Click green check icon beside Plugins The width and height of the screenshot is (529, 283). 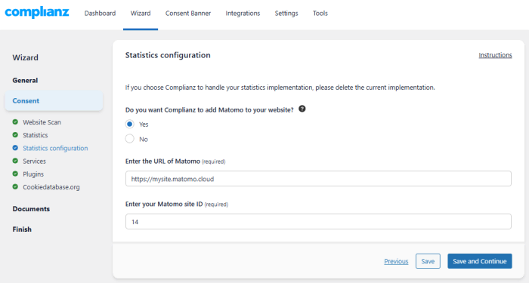[15, 174]
